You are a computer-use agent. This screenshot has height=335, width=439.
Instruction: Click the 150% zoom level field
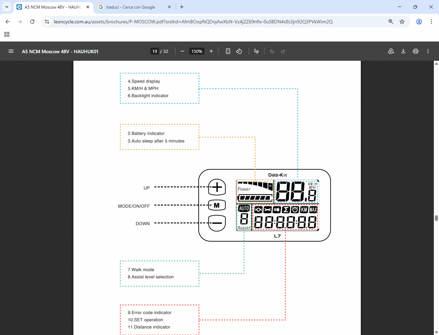coord(197,51)
